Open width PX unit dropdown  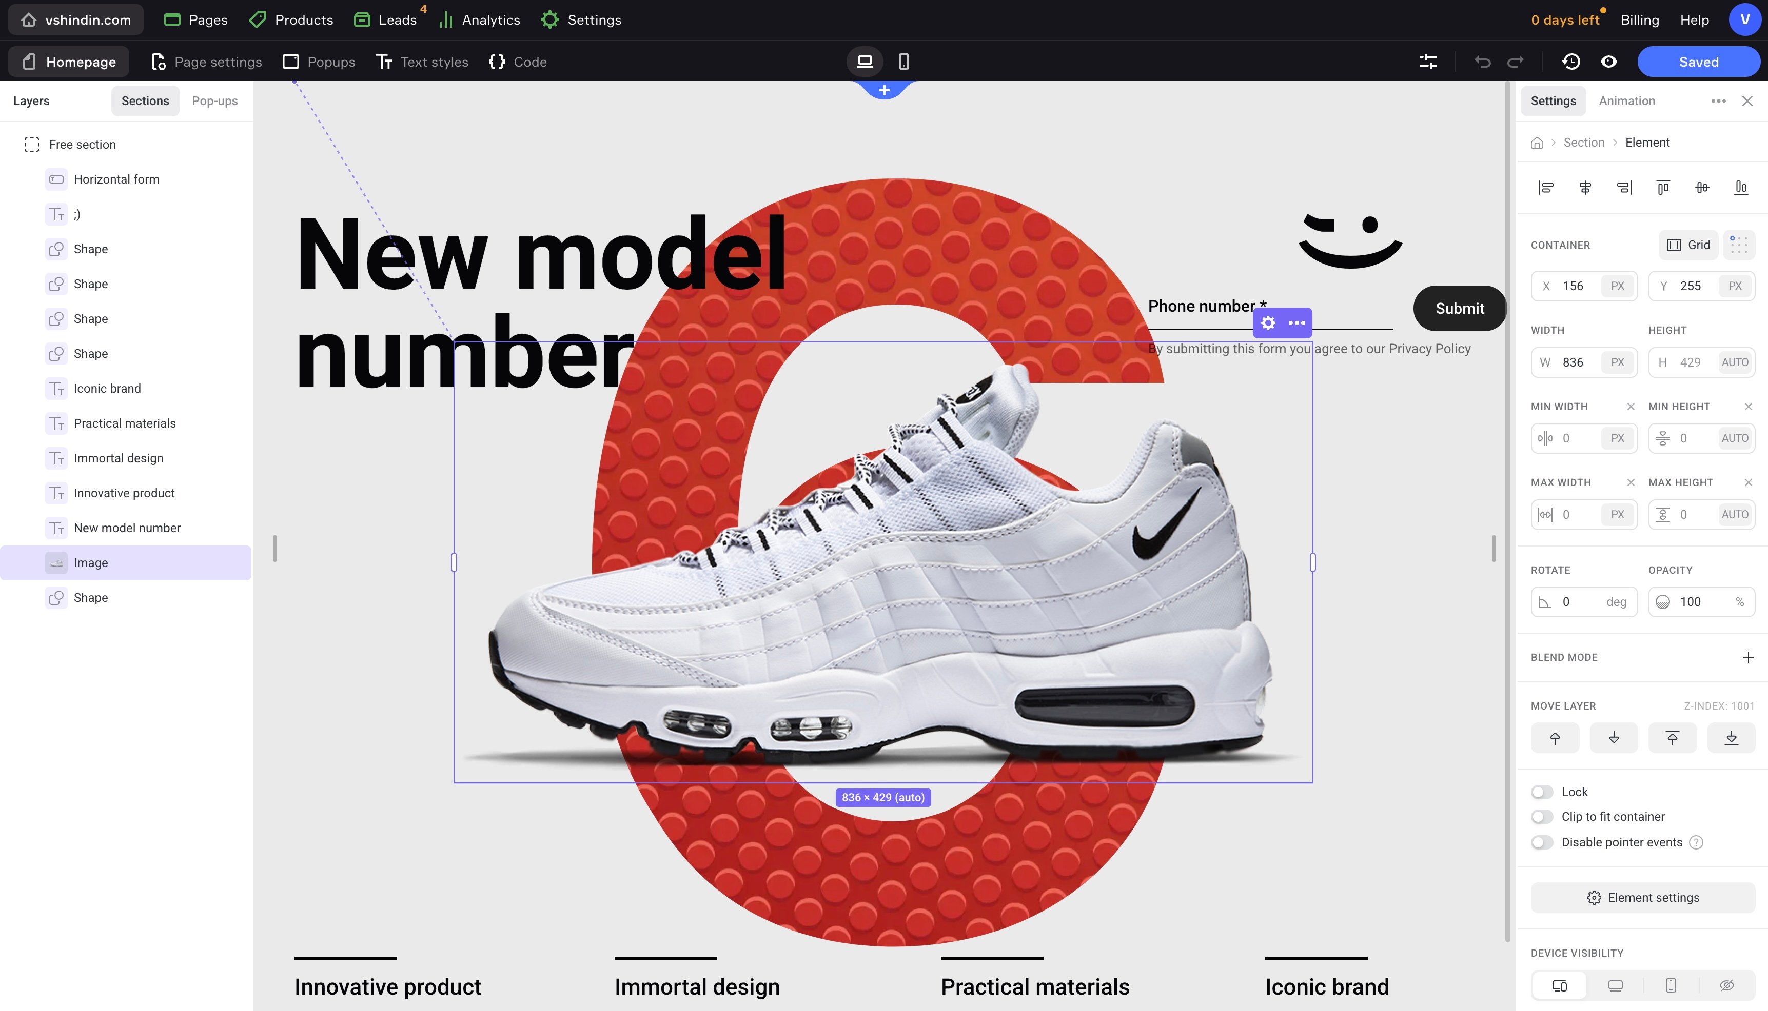(1617, 362)
